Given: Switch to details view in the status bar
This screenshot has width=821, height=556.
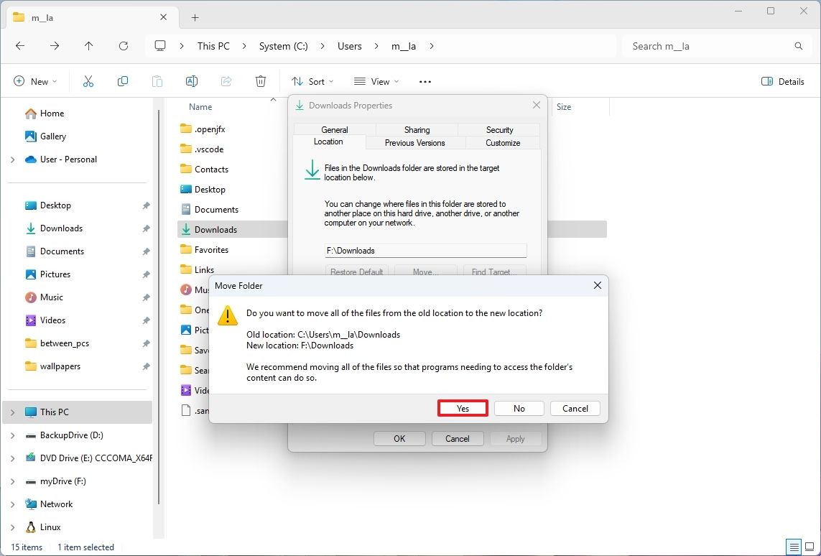Looking at the screenshot, I should (x=794, y=547).
